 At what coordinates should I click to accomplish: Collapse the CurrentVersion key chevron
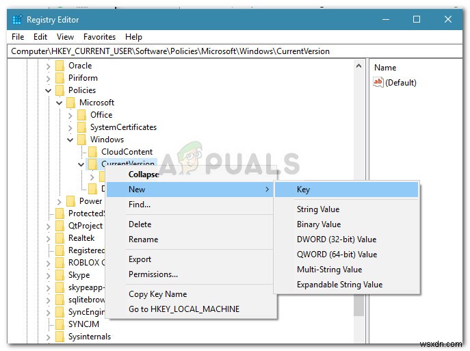pos(81,164)
